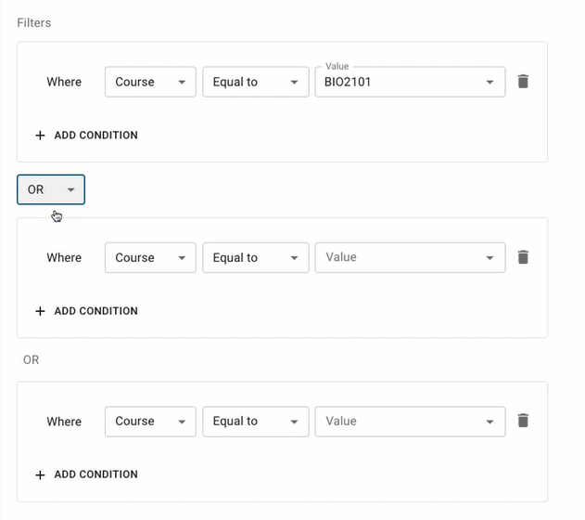Open Equal to dropdown in second filter
The height and width of the screenshot is (520, 585).
[x=256, y=258]
